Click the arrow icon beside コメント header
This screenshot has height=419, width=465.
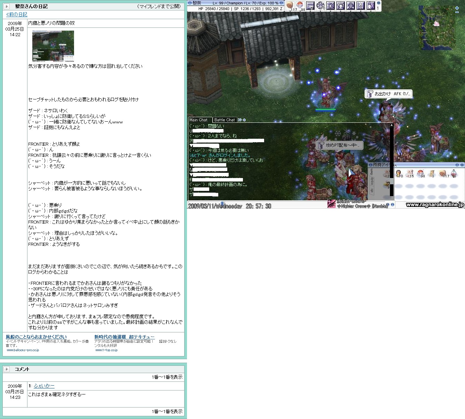[x=7, y=369]
